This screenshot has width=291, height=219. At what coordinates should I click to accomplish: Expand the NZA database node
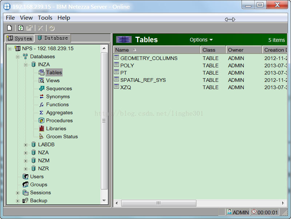point(25,153)
